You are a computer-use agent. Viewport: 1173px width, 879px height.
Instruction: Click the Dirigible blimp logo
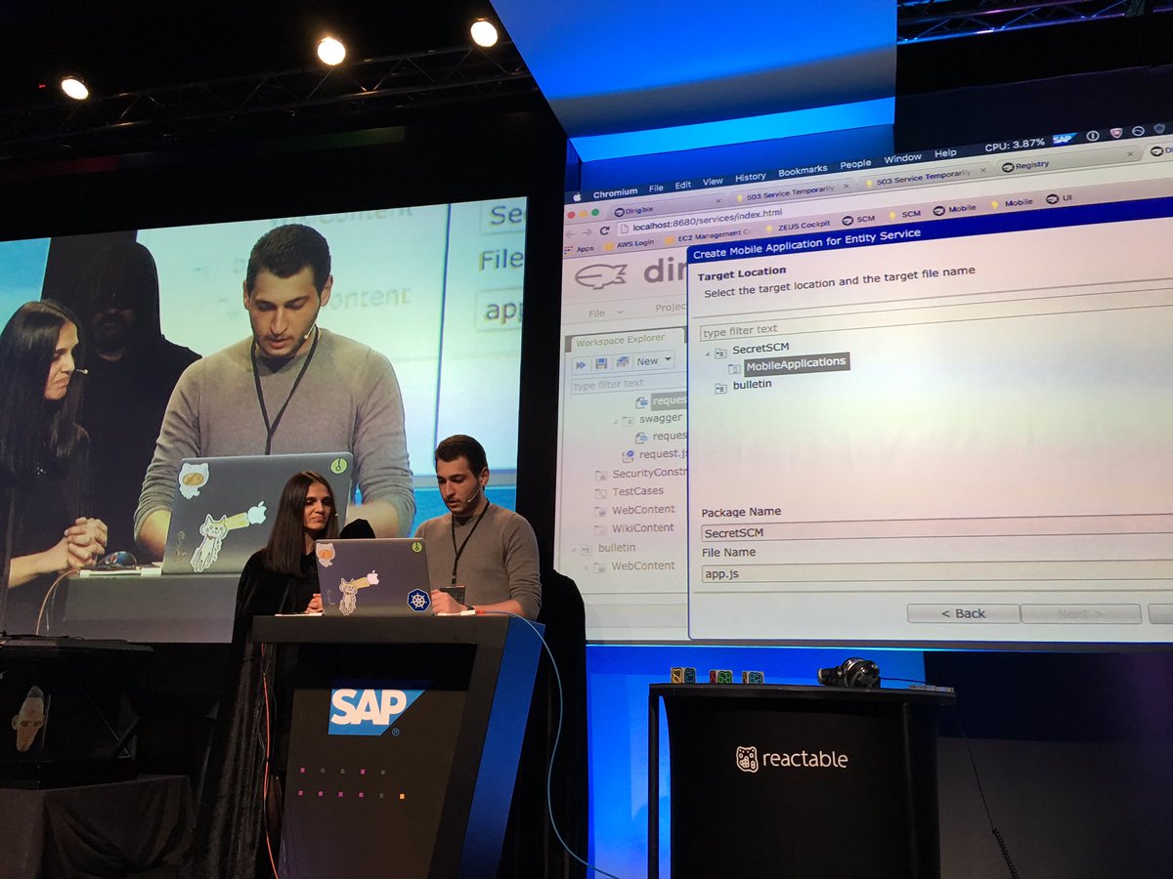600,276
